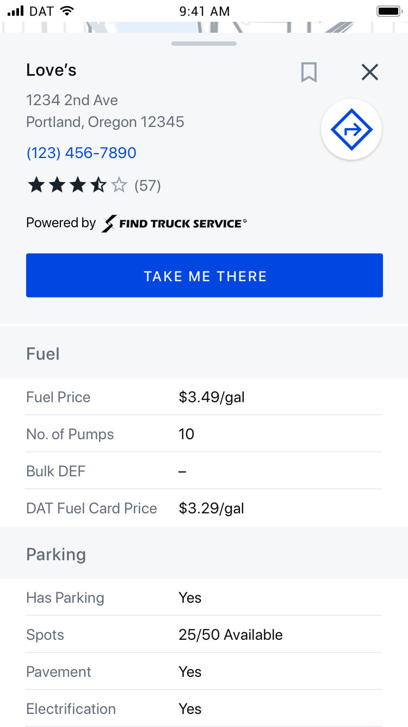Screen dimensions: 408x727
Task: Select the Fuel Price row
Action: [x=204, y=397]
